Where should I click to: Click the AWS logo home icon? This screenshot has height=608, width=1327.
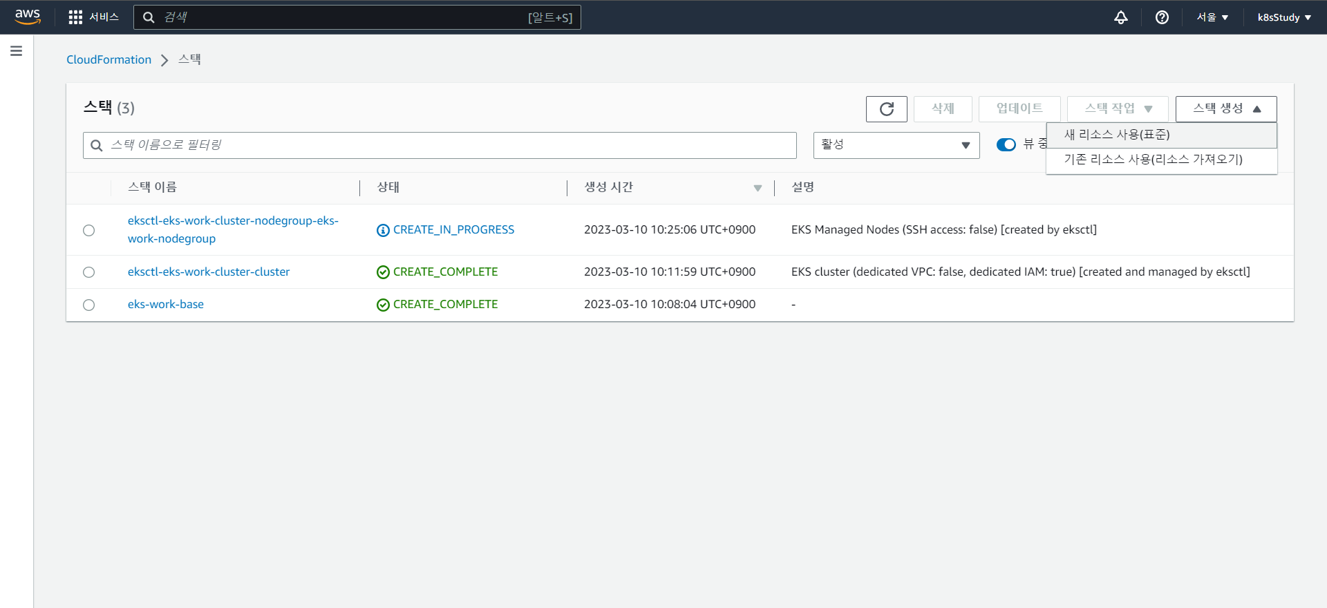[x=28, y=17]
